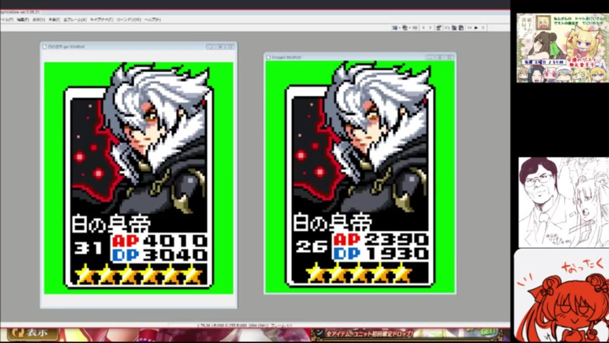The width and height of the screenshot is (609, 343).
Task: Click the second monitor-like toolbar icon
Action: [405, 27]
